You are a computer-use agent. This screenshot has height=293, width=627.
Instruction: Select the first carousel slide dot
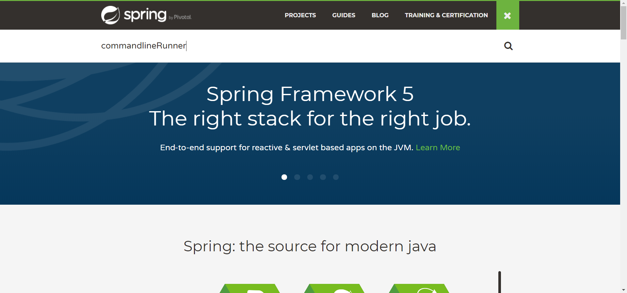[284, 177]
